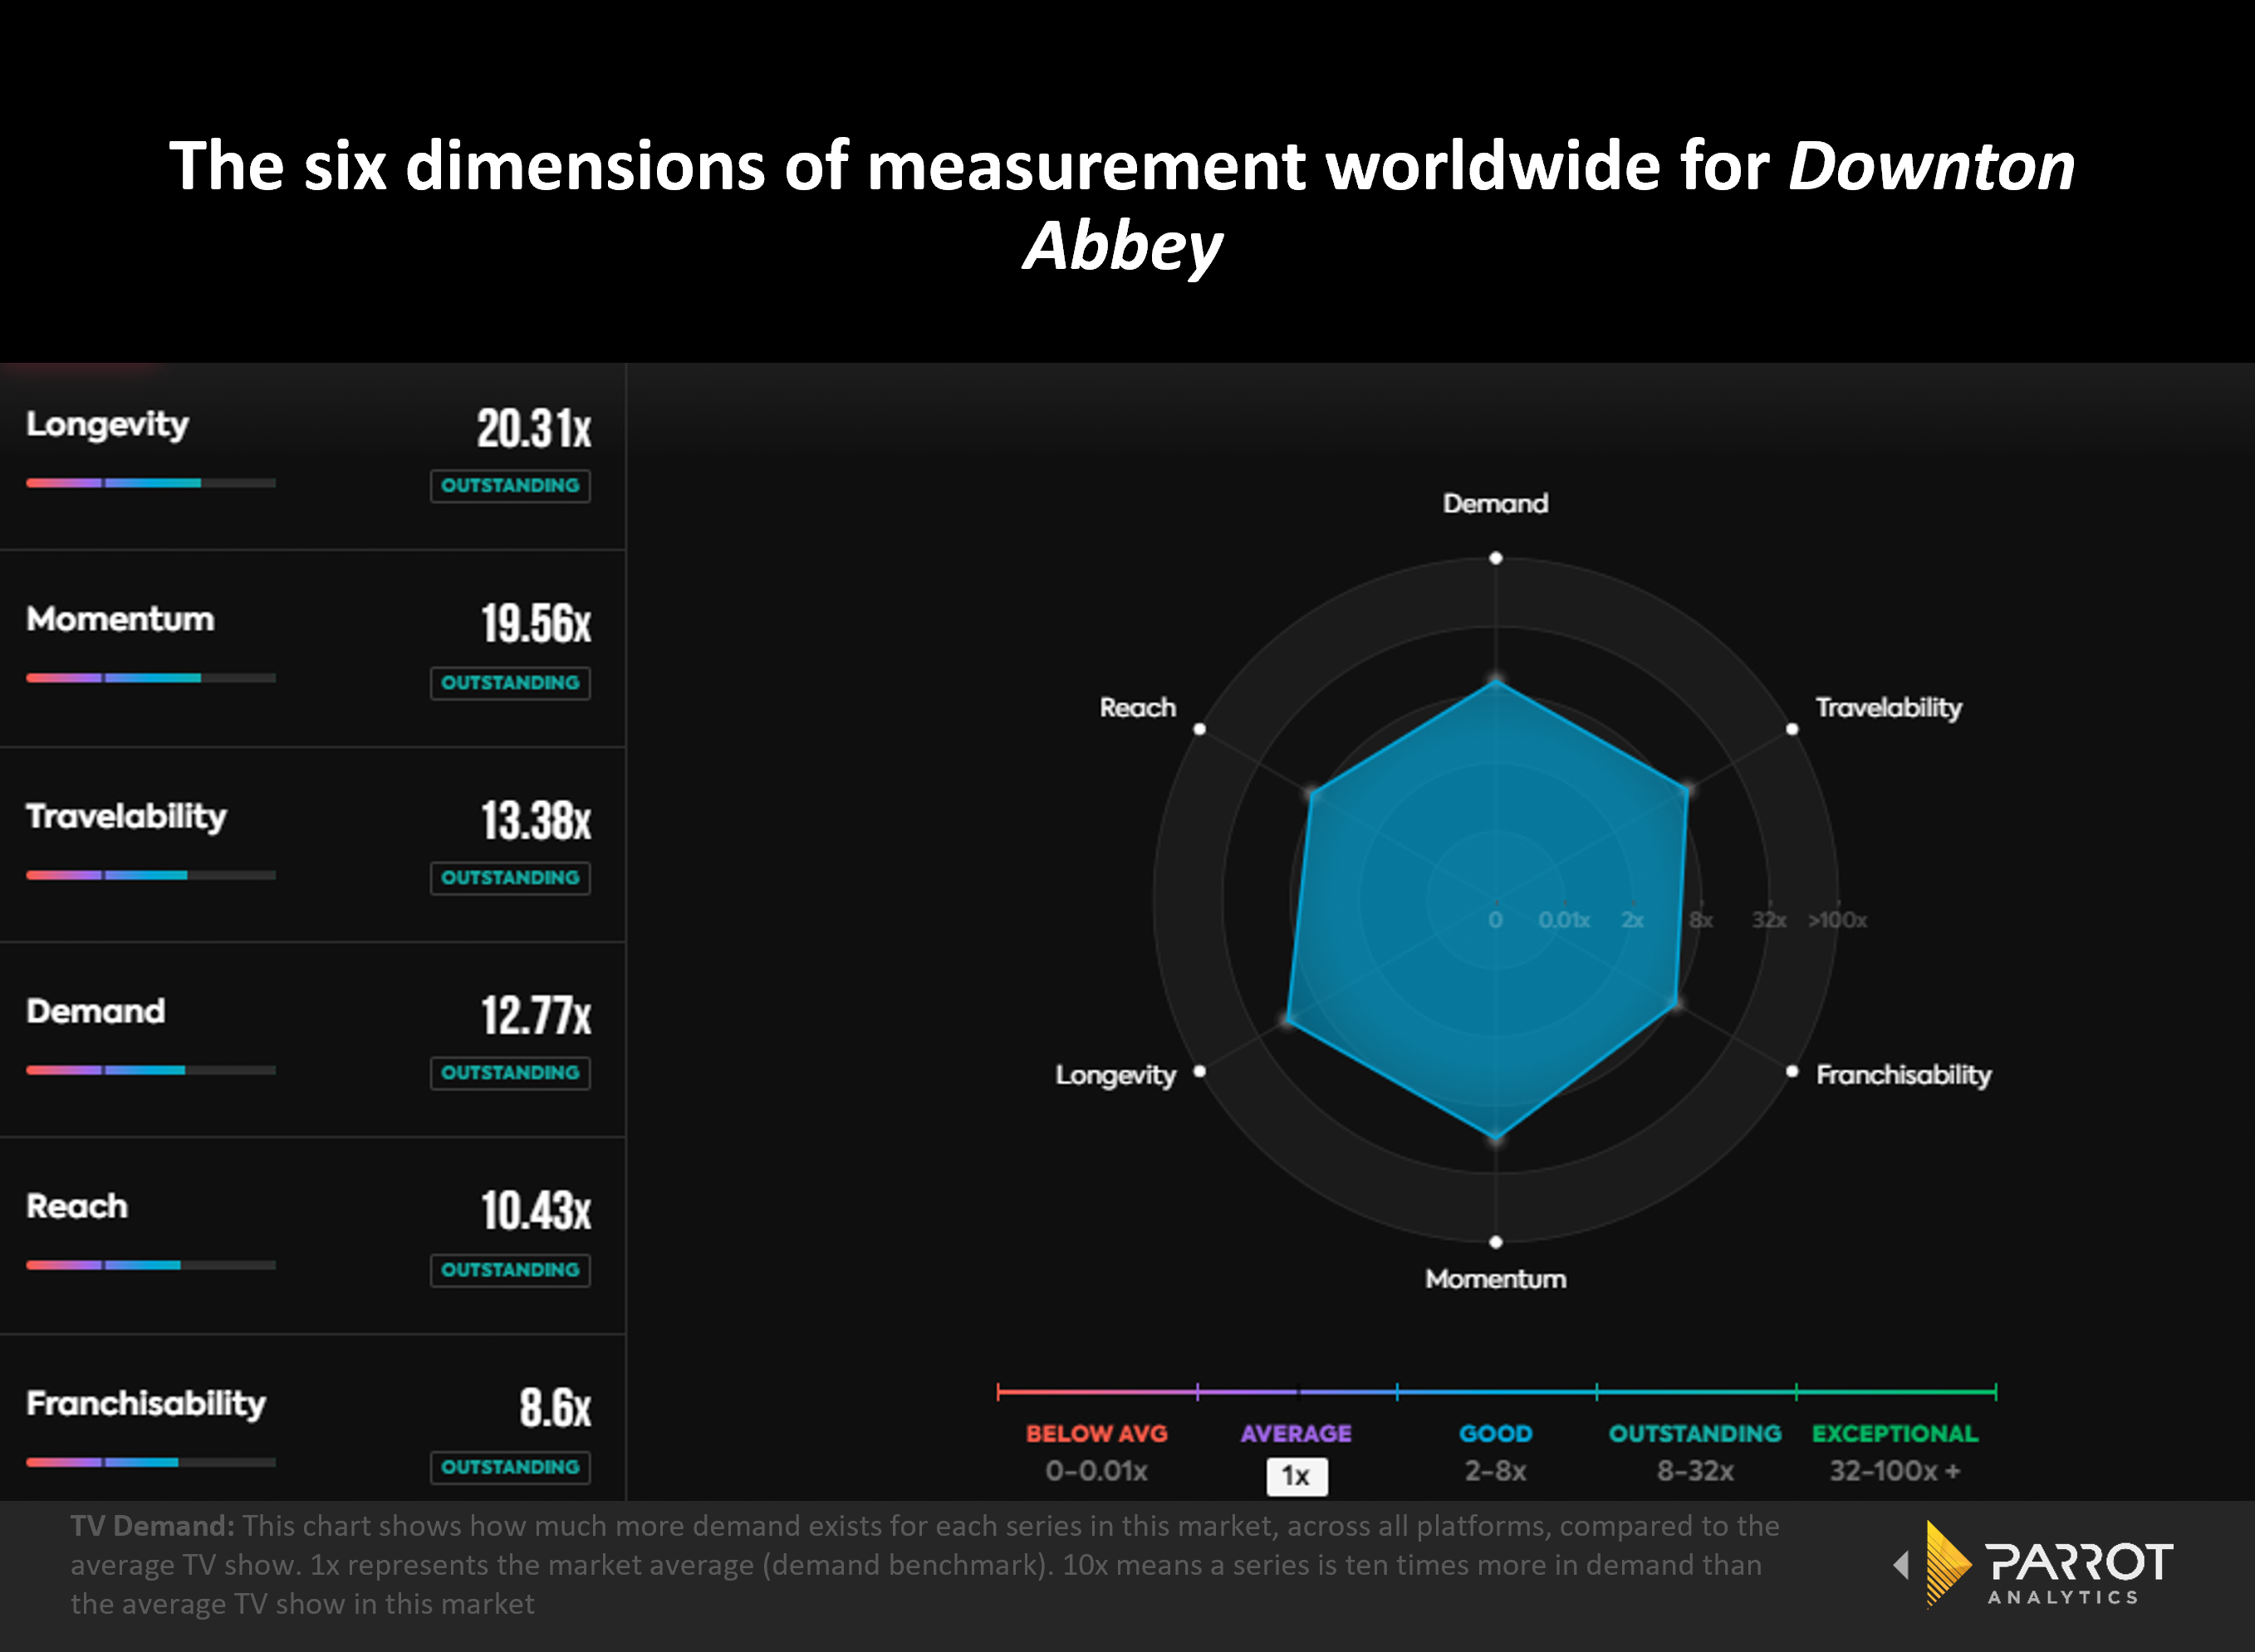
Task: Click the Demand axis label on radar chart
Action: 1496,503
